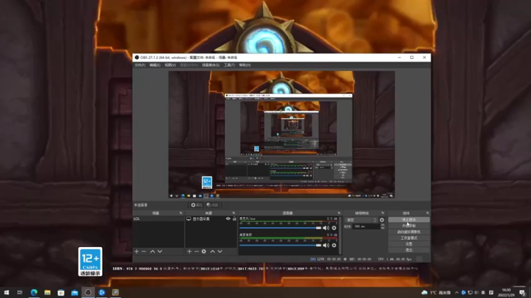This screenshot has height=298, width=531.
Task: Pop out the Controls dock icon
Action: (x=427, y=213)
